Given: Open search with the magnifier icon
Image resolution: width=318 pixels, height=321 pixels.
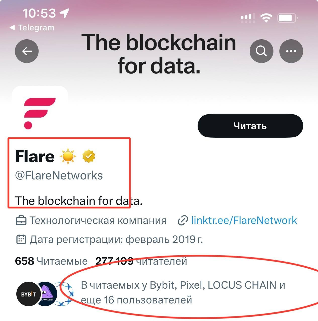Looking at the screenshot, I should click(261, 51).
